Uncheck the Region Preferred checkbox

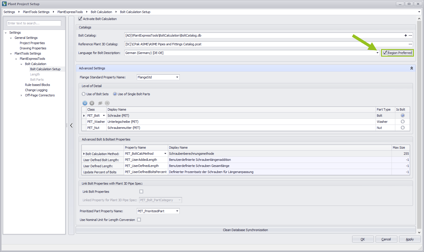click(x=385, y=53)
